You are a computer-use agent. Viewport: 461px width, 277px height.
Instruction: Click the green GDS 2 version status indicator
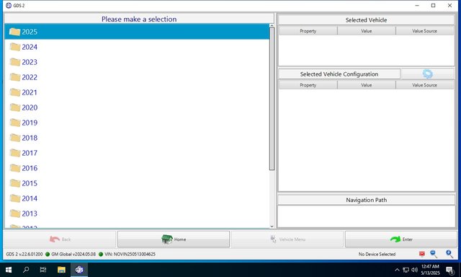(x=48, y=254)
